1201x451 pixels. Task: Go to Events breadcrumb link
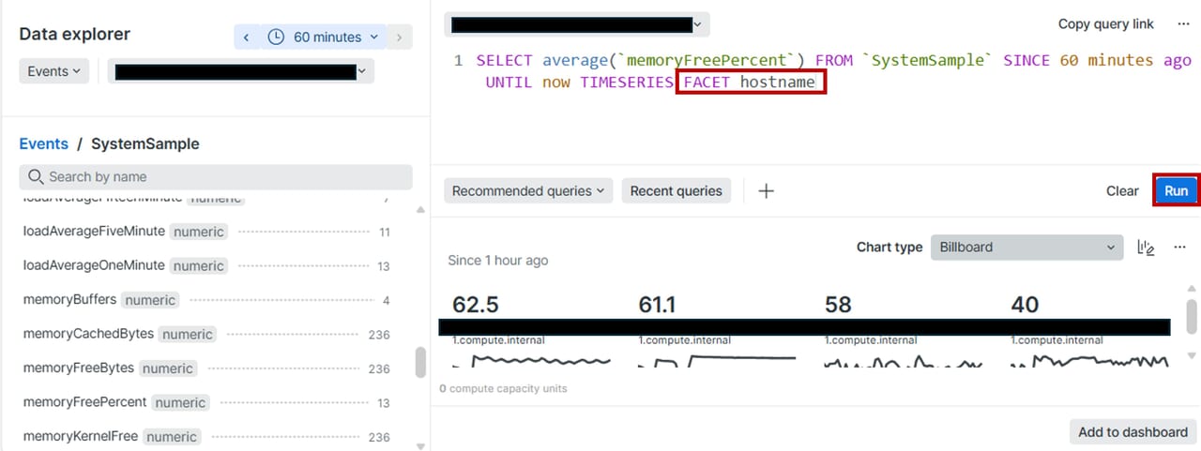(x=44, y=143)
